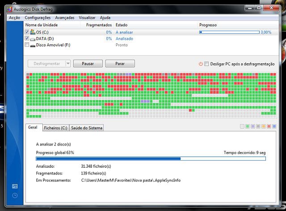The width and height of the screenshot is (286, 211).
Task: Enable Desligar PC após a desfragmentação checkbox
Action: [x=206, y=64]
